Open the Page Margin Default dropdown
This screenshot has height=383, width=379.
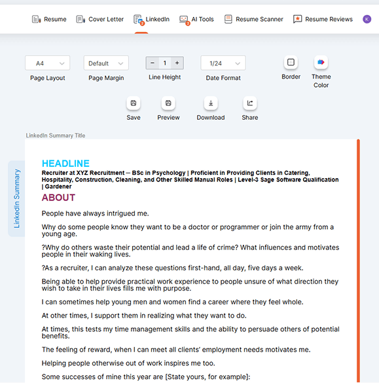click(106, 63)
